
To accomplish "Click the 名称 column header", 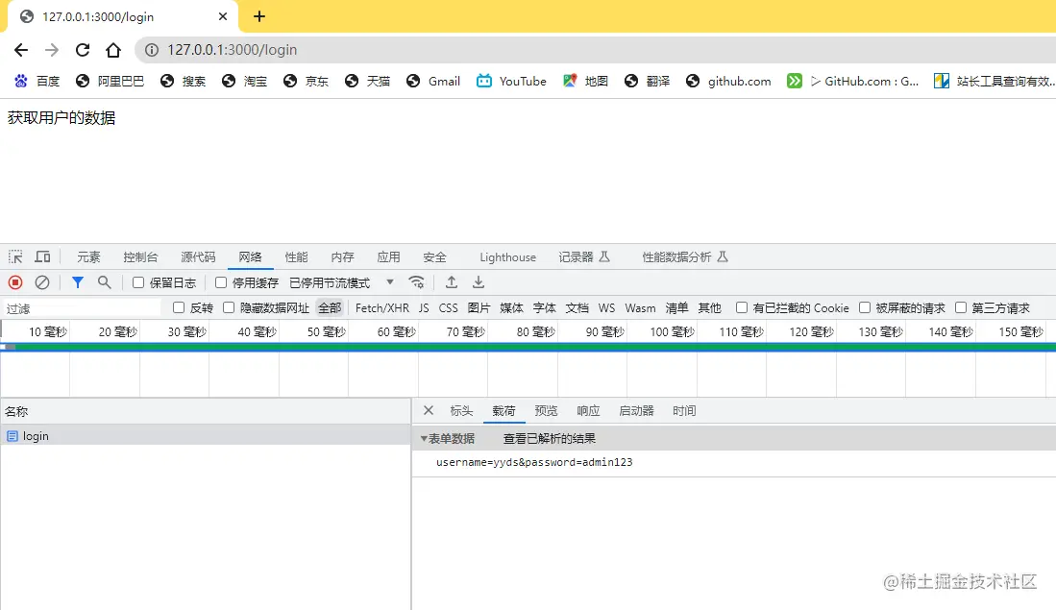I will 206,411.
